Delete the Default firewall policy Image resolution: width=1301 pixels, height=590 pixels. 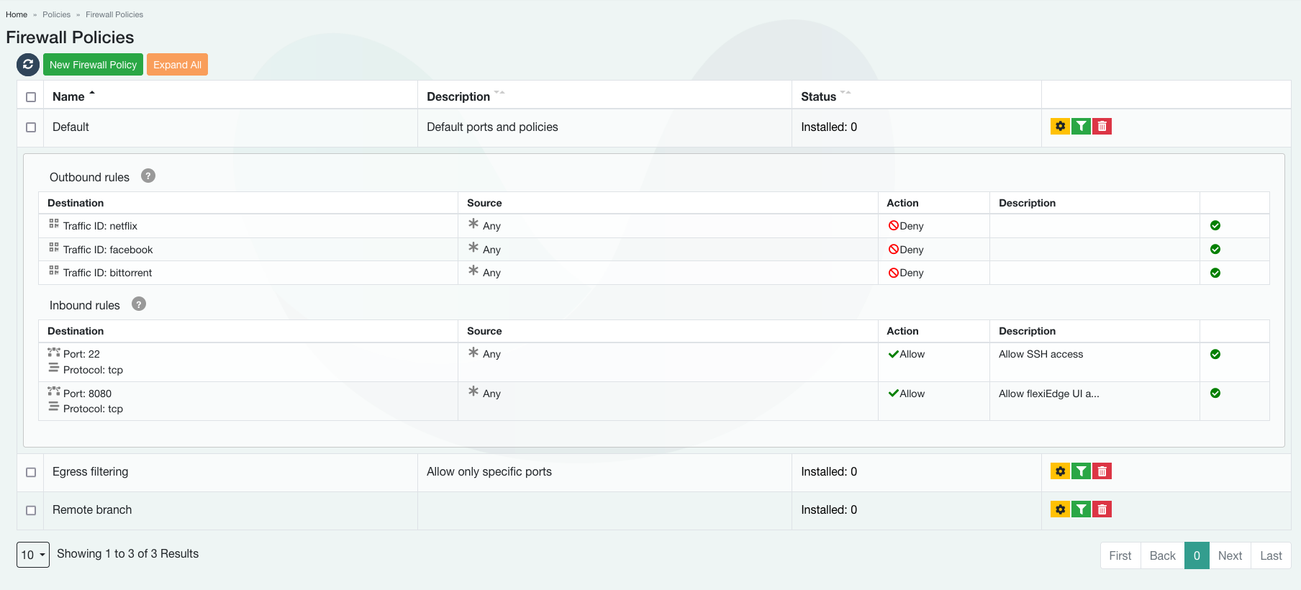tap(1102, 127)
